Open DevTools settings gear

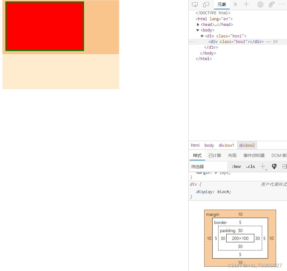pyautogui.click(x=260, y=5)
